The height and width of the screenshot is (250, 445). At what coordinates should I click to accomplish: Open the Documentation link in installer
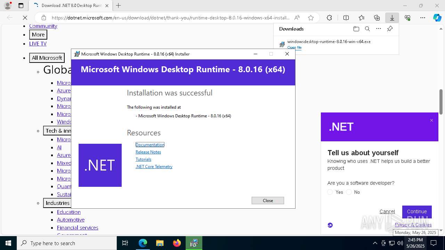[x=150, y=144]
